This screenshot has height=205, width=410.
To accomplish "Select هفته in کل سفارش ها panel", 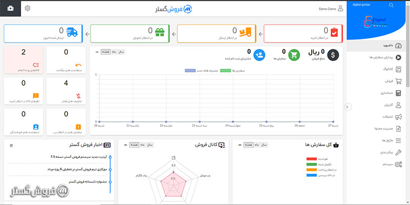I will (249, 145).
